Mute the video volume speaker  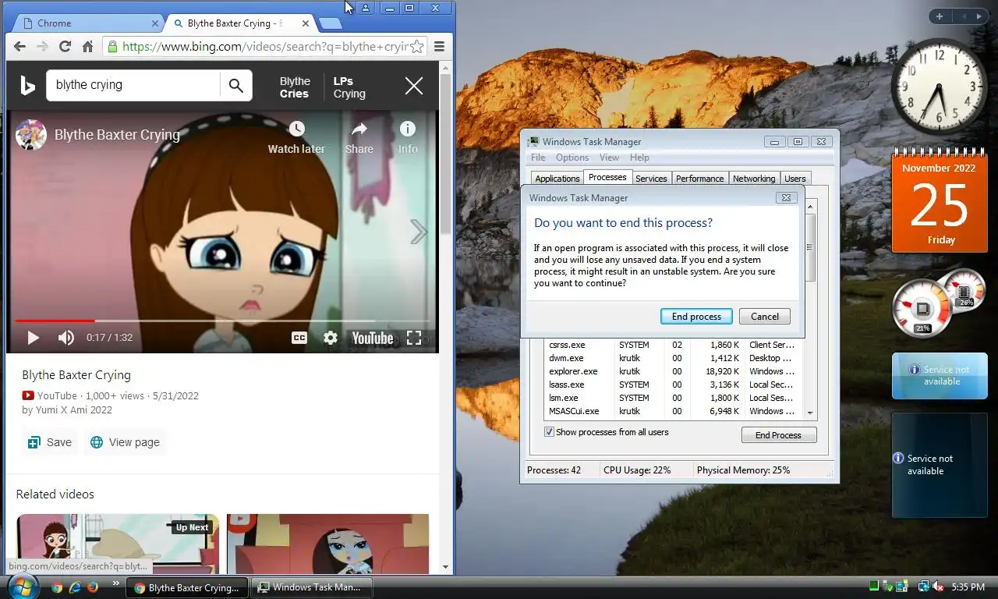click(66, 338)
